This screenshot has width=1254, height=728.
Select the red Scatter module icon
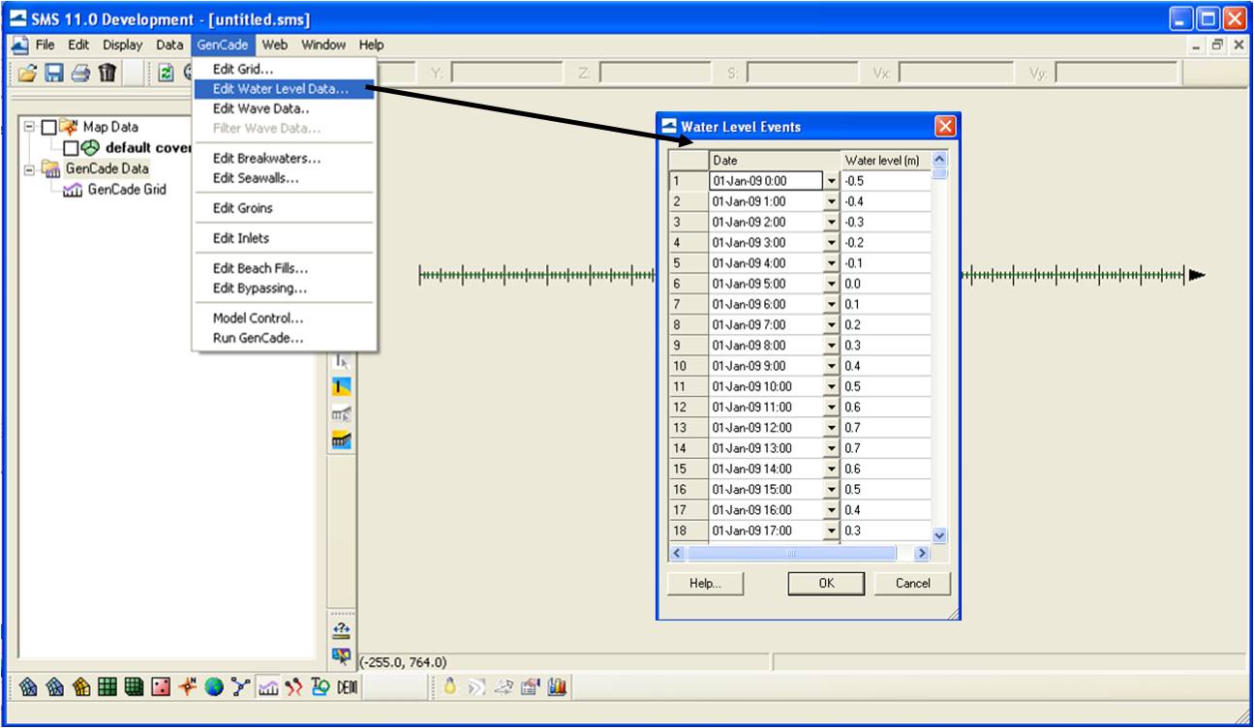pos(161,687)
